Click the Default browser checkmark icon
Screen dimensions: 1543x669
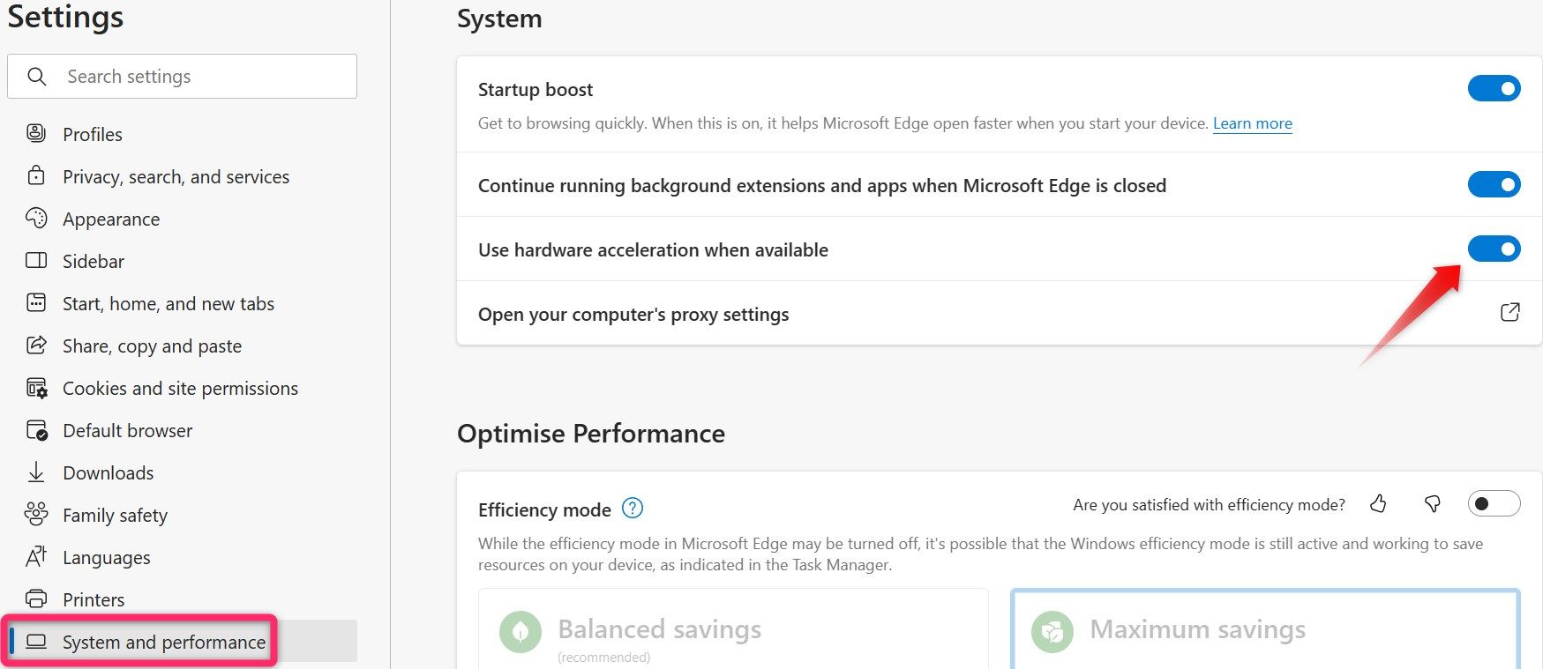(x=35, y=430)
